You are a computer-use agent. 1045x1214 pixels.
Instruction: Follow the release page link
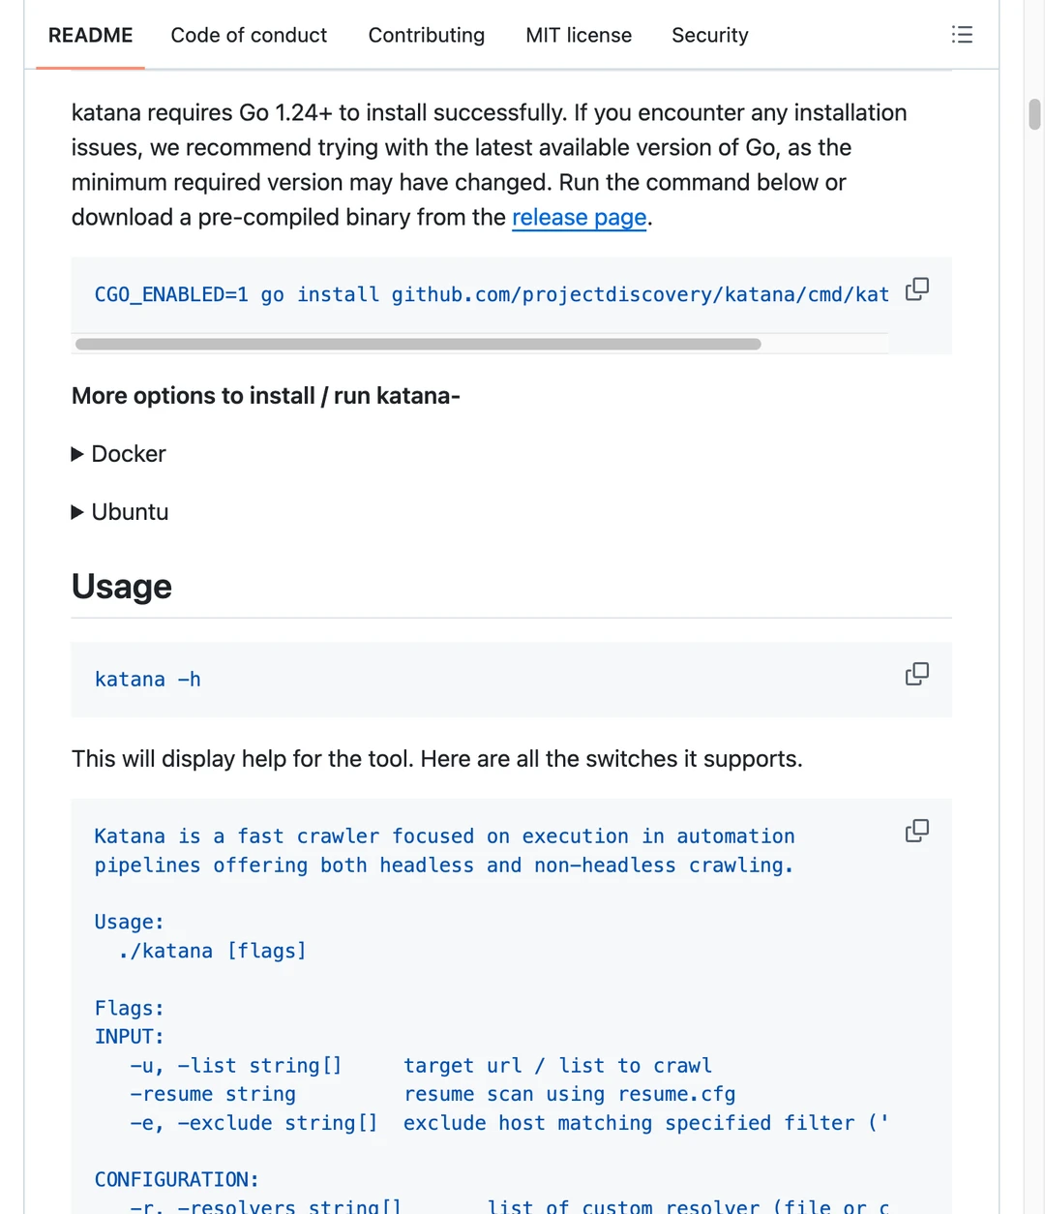[579, 218]
